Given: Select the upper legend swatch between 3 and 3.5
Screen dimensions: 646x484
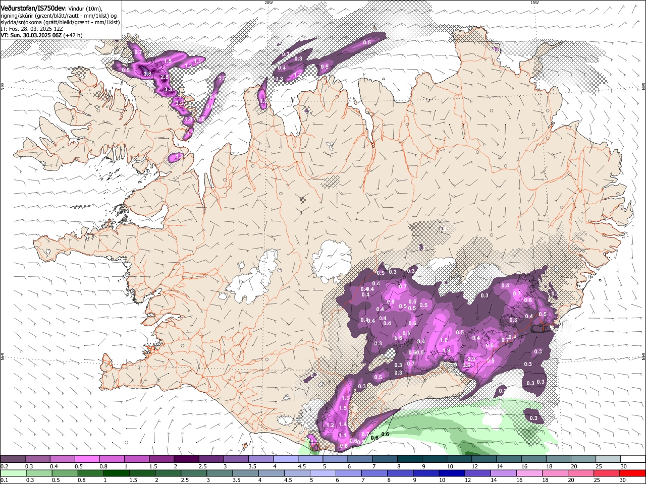Looking at the screenshot, I should coord(236,459).
